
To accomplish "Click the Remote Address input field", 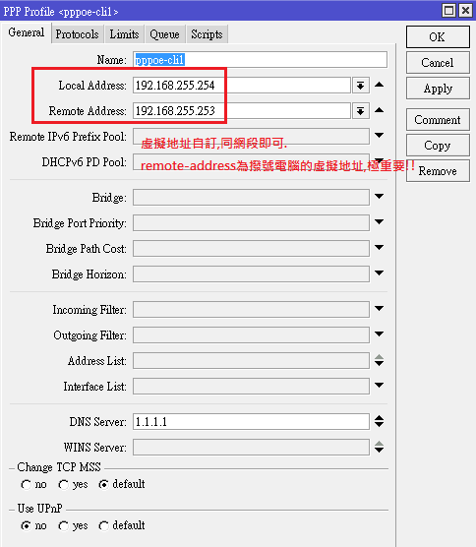I will point(242,111).
